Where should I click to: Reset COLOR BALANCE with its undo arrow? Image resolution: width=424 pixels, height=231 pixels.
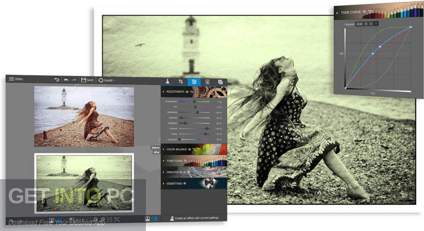[x=194, y=149]
